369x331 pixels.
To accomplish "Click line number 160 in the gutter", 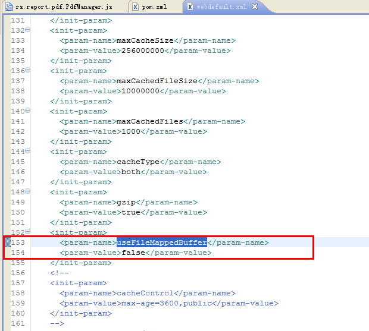I will pyautogui.click(x=18, y=313).
